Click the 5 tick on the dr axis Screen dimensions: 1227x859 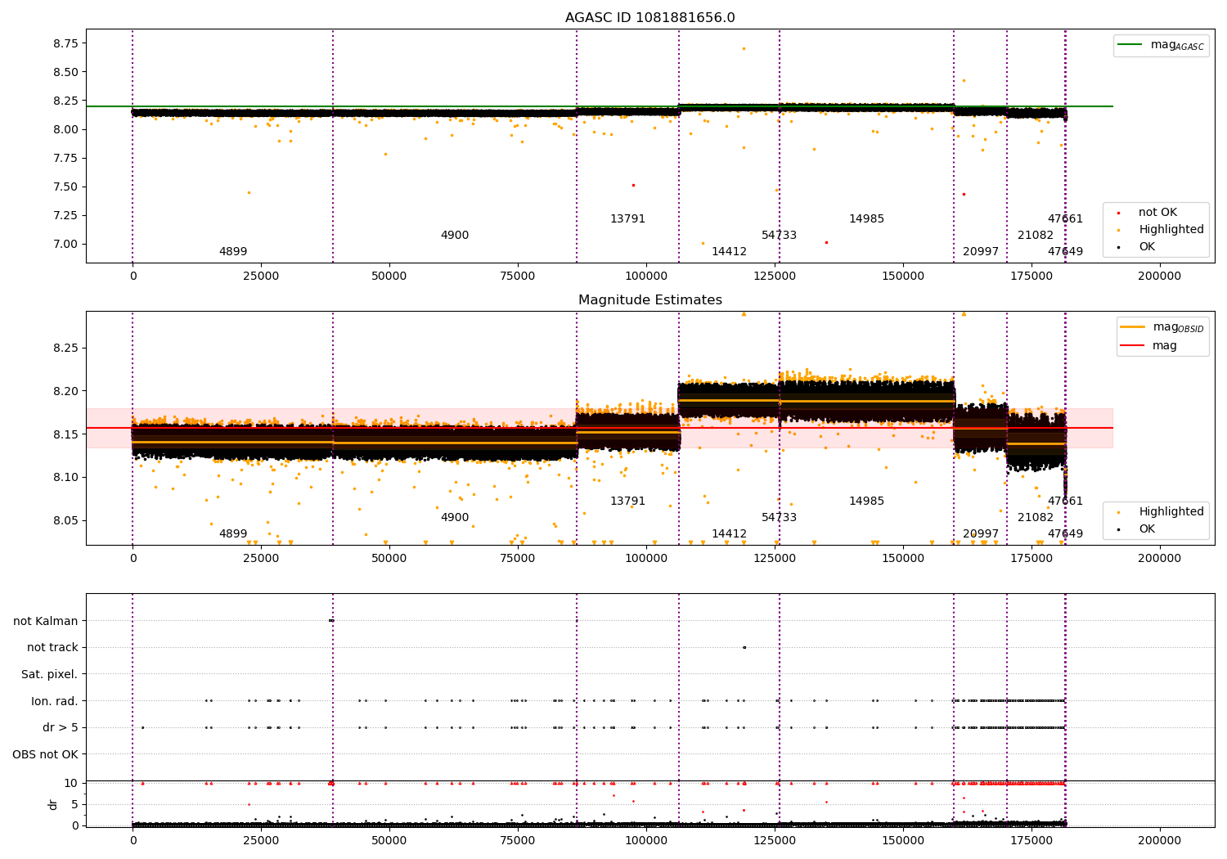click(74, 804)
